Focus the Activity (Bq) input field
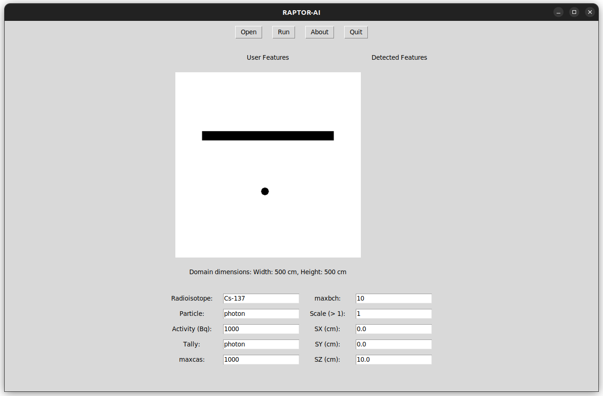 click(x=261, y=329)
